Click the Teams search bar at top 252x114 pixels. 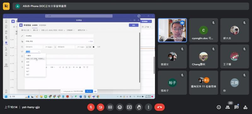click(x=79, y=16)
